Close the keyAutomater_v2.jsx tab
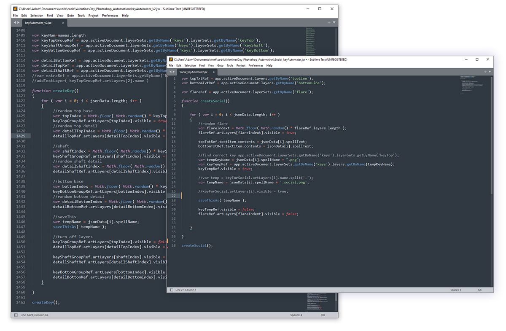The image size is (506, 331). (62, 22)
